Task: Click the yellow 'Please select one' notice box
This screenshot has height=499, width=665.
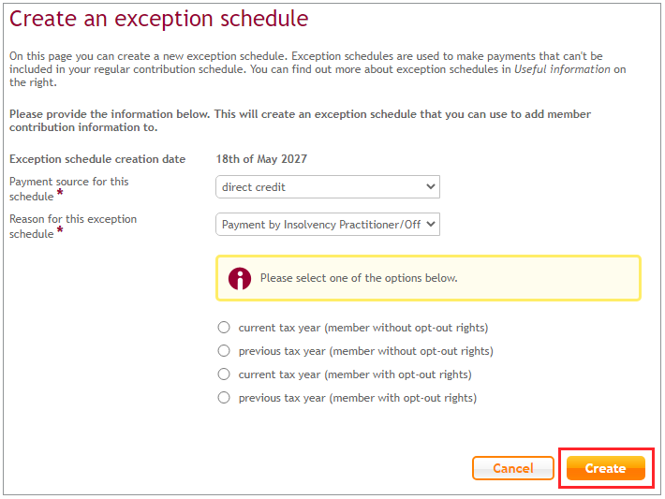Action: pyautogui.click(x=428, y=278)
